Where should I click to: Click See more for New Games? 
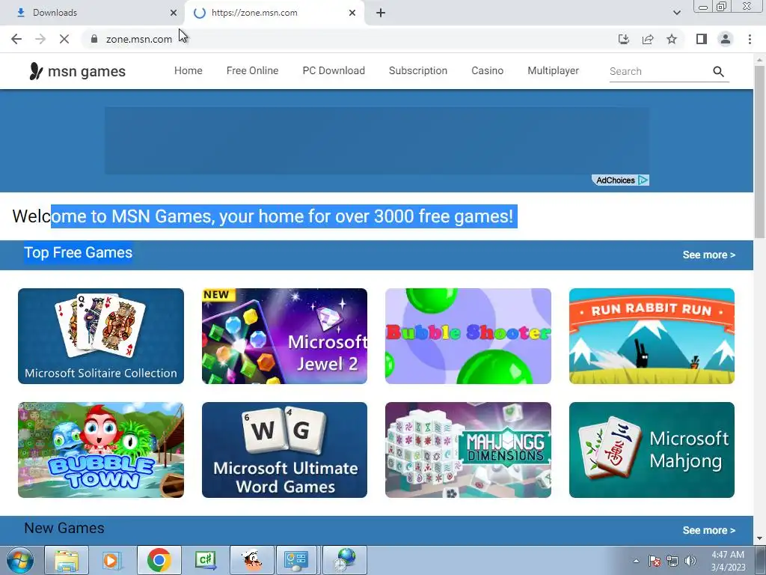tap(709, 530)
